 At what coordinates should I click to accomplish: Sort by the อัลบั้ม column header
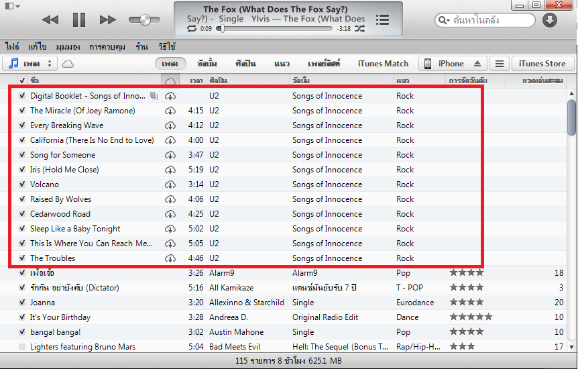coord(341,81)
